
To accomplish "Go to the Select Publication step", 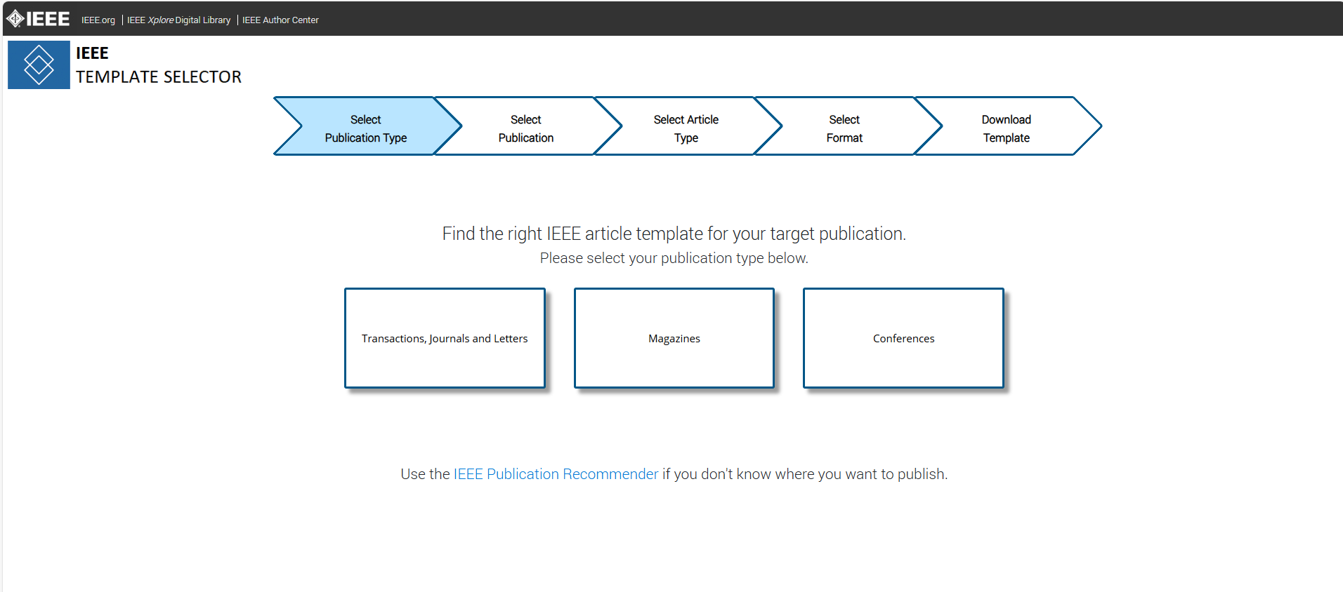I will tap(526, 126).
